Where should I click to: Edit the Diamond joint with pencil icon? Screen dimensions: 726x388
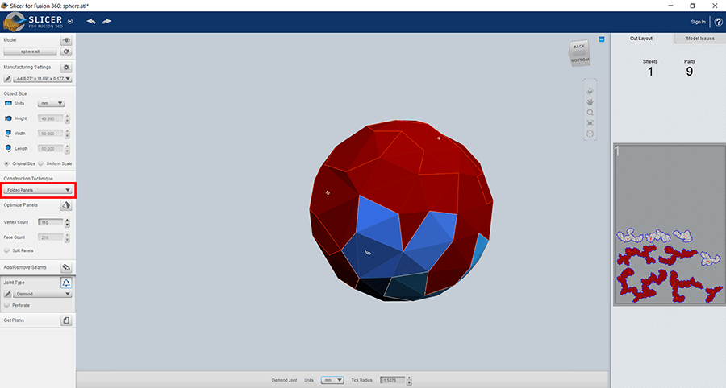click(8, 295)
